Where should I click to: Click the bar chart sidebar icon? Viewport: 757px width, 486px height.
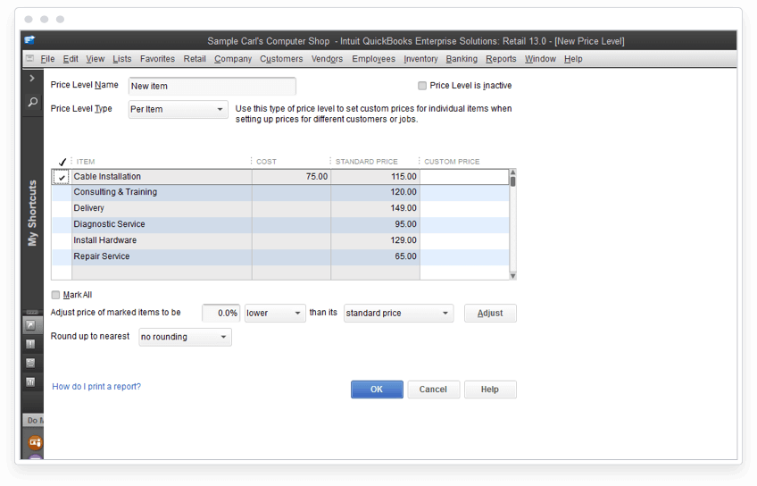click(30, 382)
